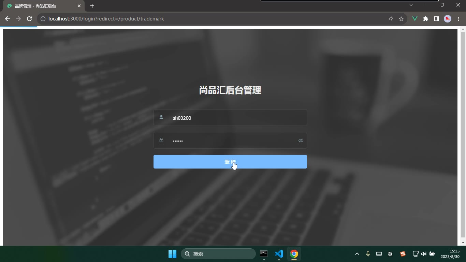Image resolution: width=466 pixels, height=262 pixels.
Task: Open the terminal app in taskbar
Action: tap(264, 254)
